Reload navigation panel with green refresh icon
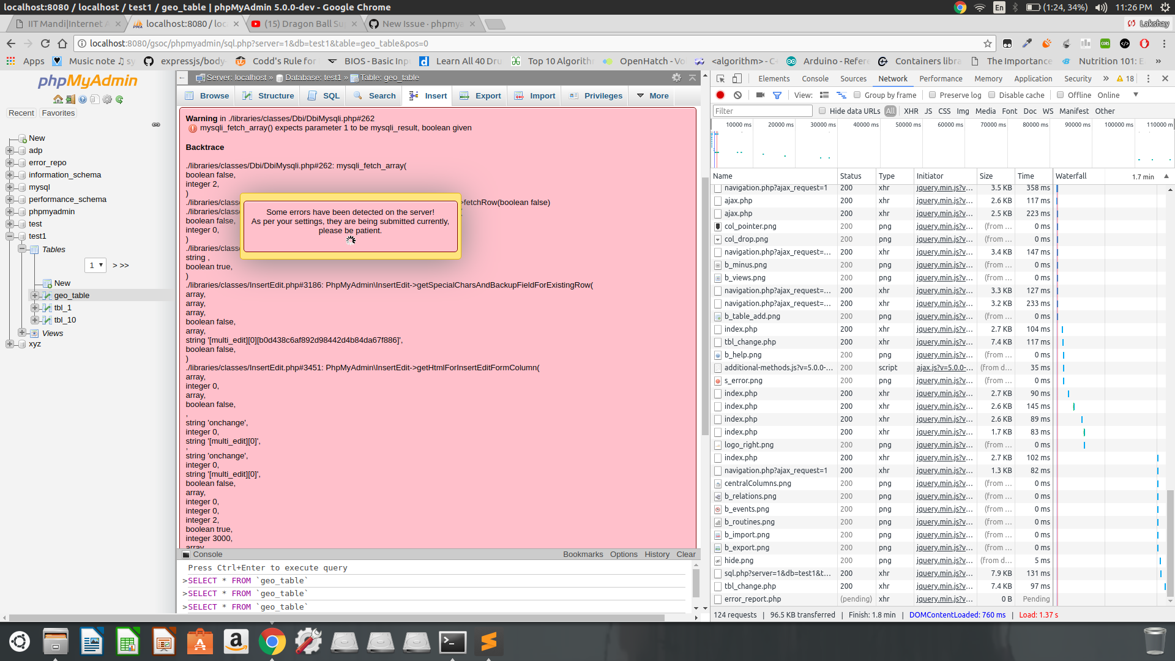 pyautogui.click(x=118, y=99)
